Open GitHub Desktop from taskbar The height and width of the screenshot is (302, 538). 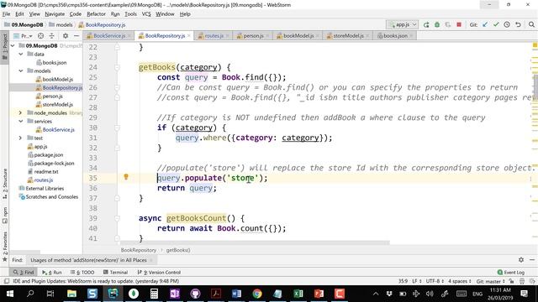pyautogui.click(x=195, y=294)
